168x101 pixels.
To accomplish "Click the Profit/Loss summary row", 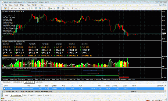I will tap(84, 91).
